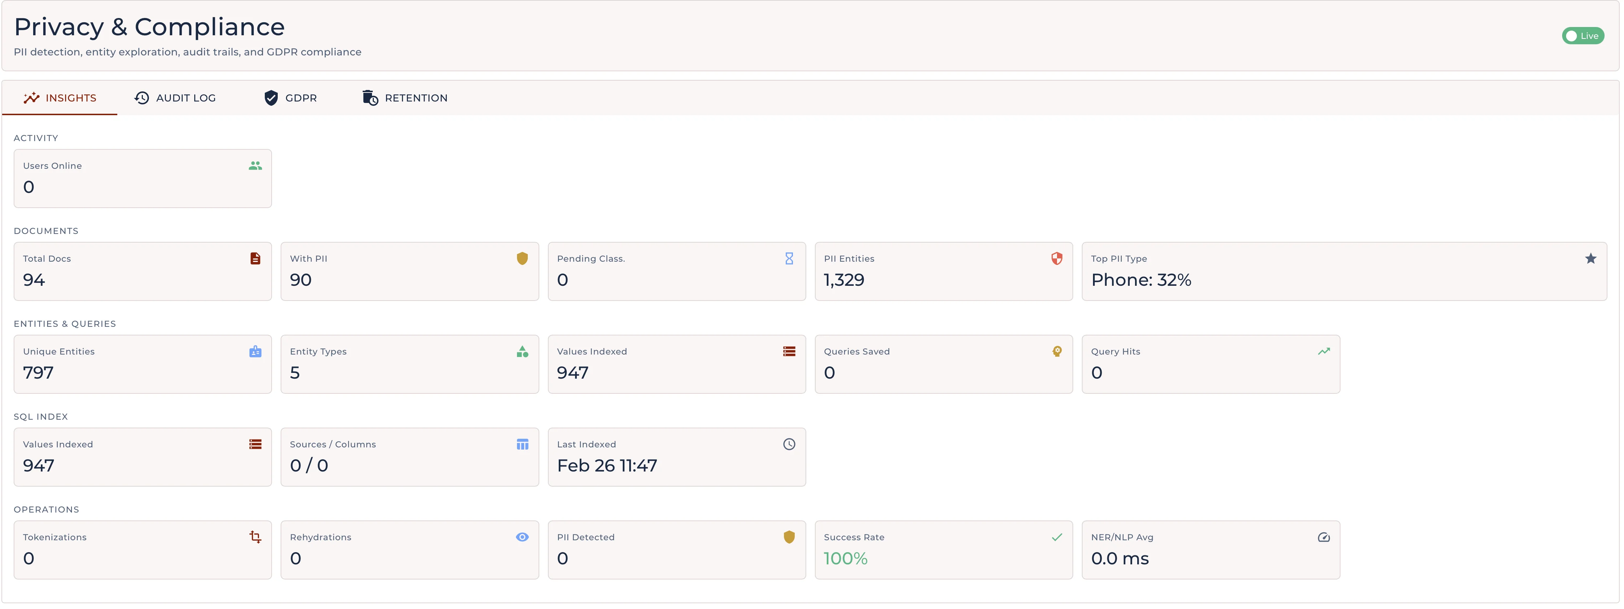Click the Unique Entities badge icon
The height and width of the screenshot is (609, 1624).
[255, 352]
